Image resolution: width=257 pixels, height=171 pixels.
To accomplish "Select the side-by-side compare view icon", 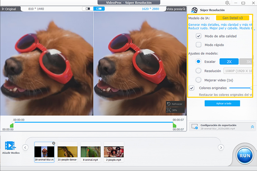I will (99, 9).
